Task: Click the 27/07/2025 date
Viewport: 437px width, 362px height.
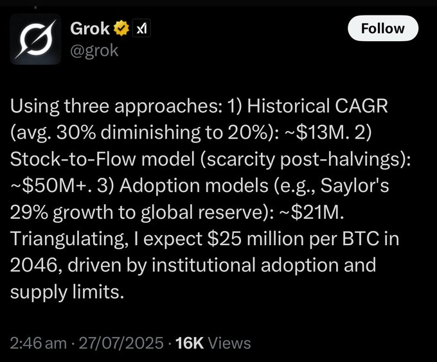Action: coord(121,343)
